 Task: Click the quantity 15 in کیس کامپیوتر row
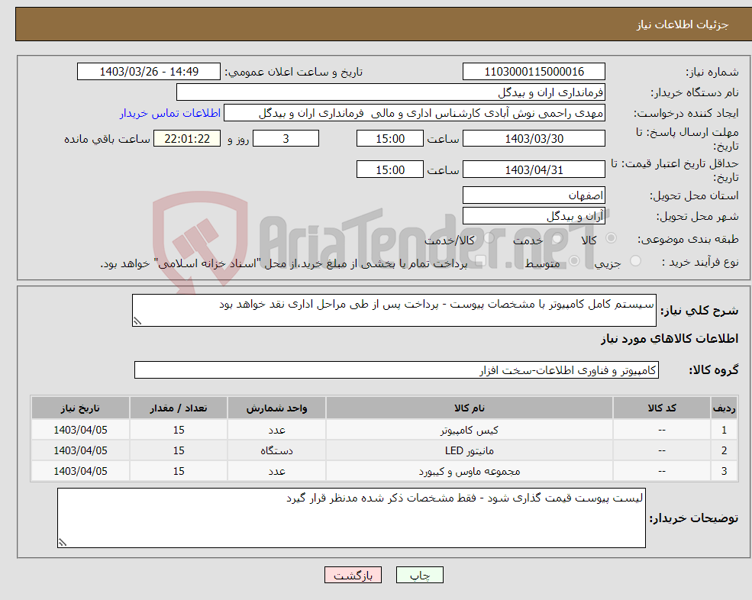[179, 431]
